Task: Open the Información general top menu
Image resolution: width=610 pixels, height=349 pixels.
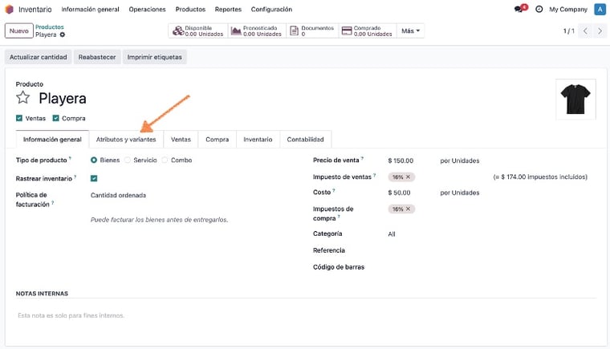Action: click(x=90, y=9)
